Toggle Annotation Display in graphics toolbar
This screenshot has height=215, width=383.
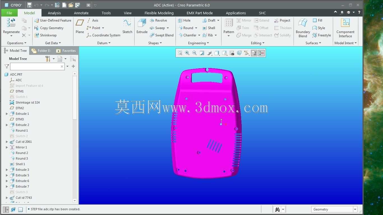tap(254, 53)
